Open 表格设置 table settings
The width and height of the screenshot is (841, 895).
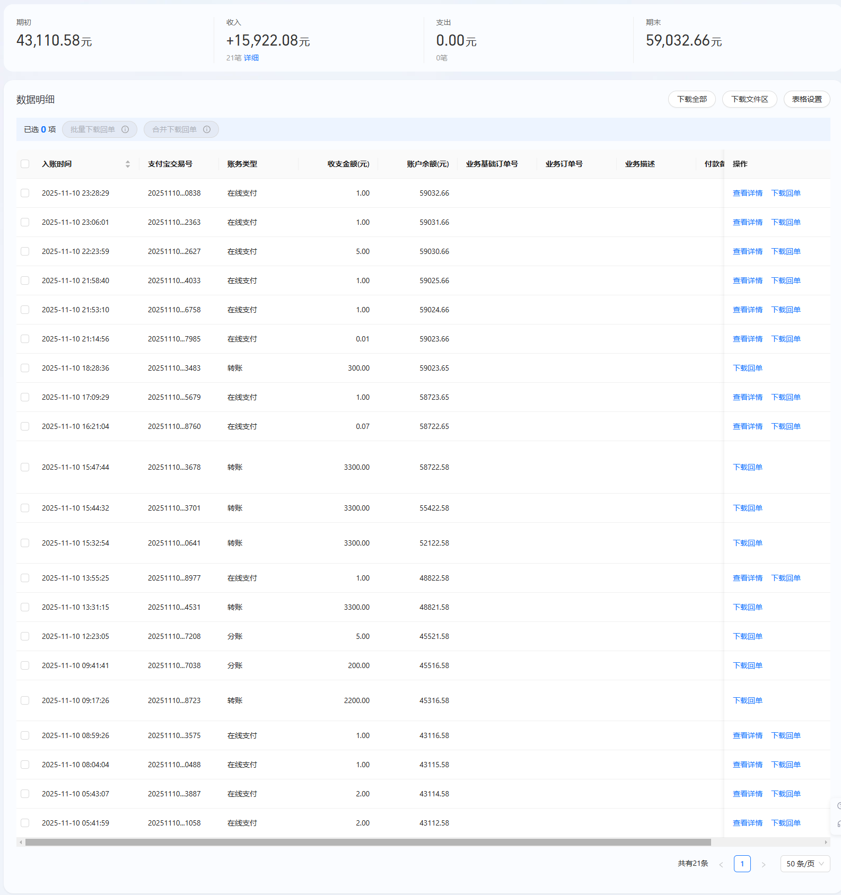[807, 99]
